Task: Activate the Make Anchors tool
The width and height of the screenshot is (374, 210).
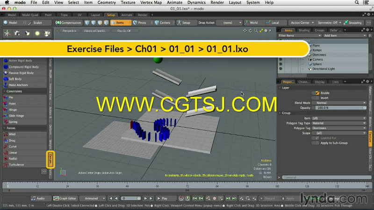Action: tap(25, 85)
